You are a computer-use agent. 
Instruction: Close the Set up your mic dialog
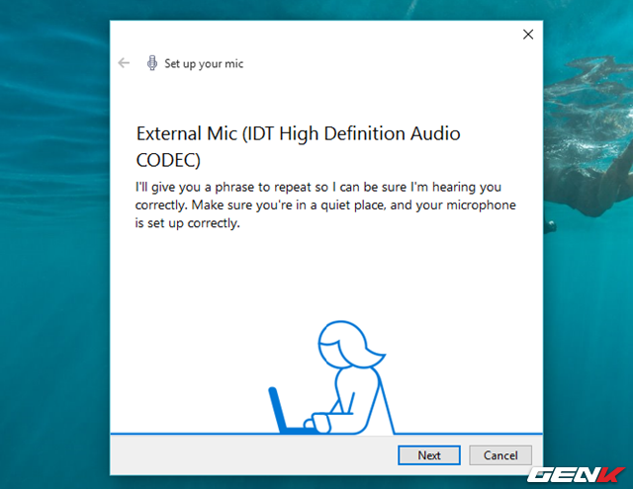pos(528,35)
